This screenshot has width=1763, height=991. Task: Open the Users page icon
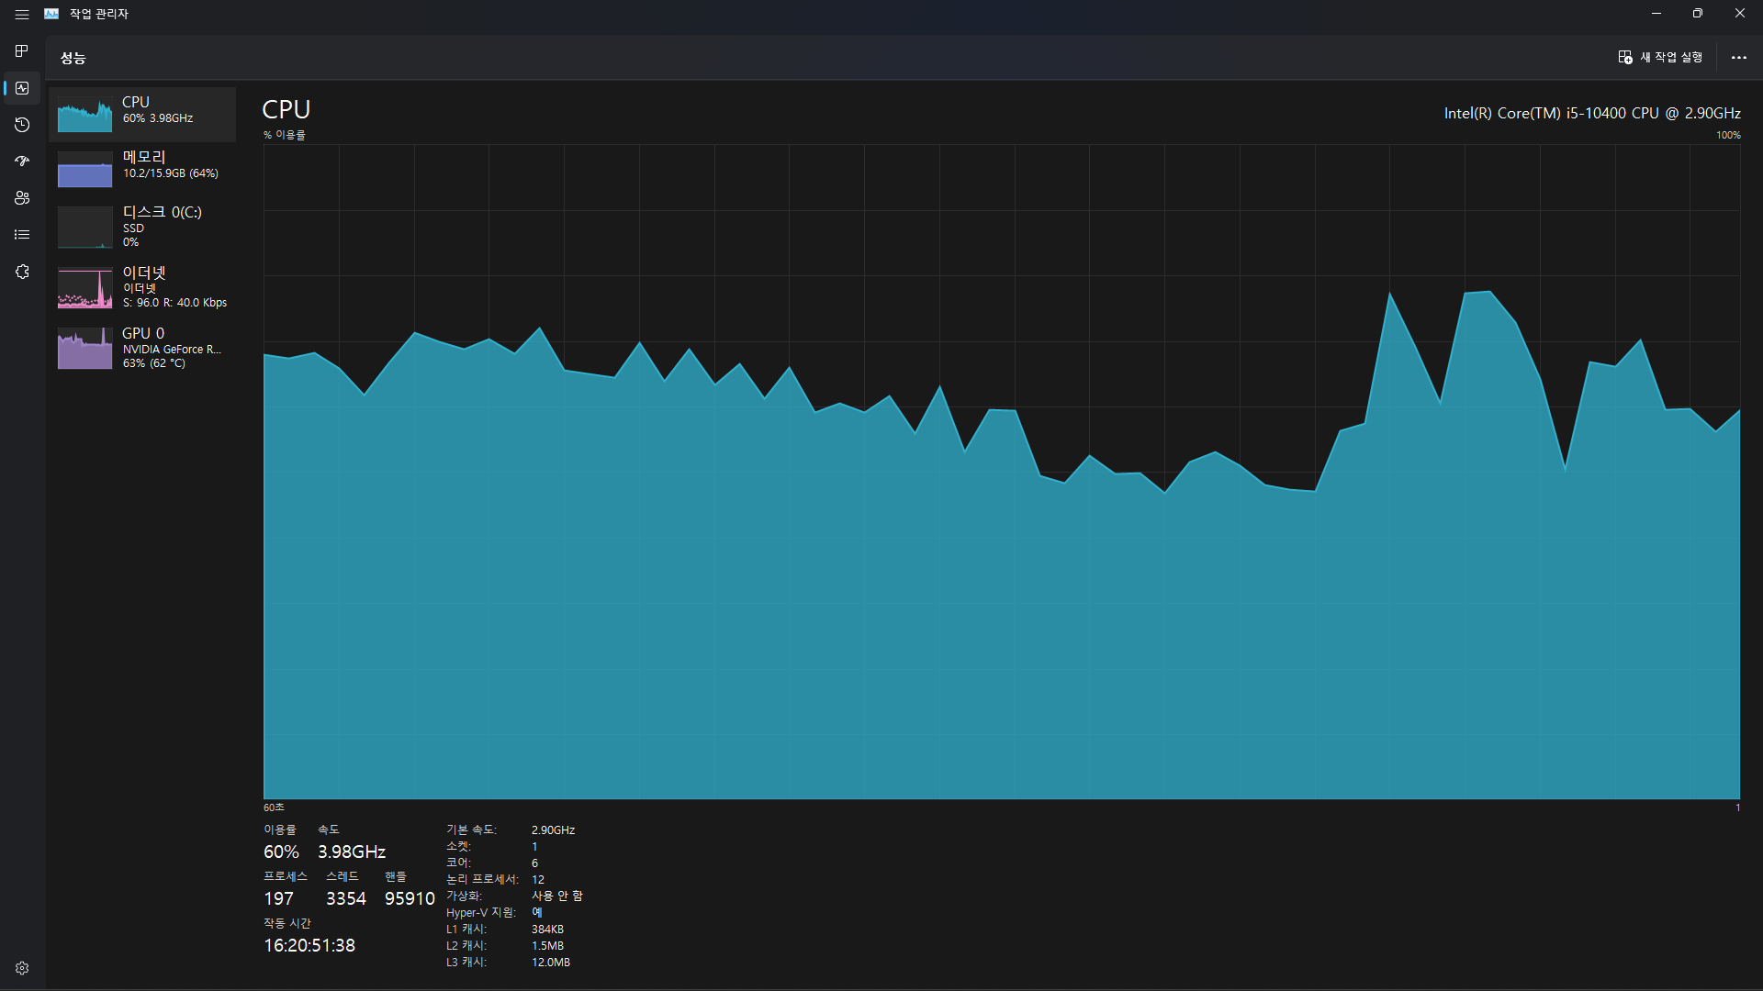pos(22,198)
